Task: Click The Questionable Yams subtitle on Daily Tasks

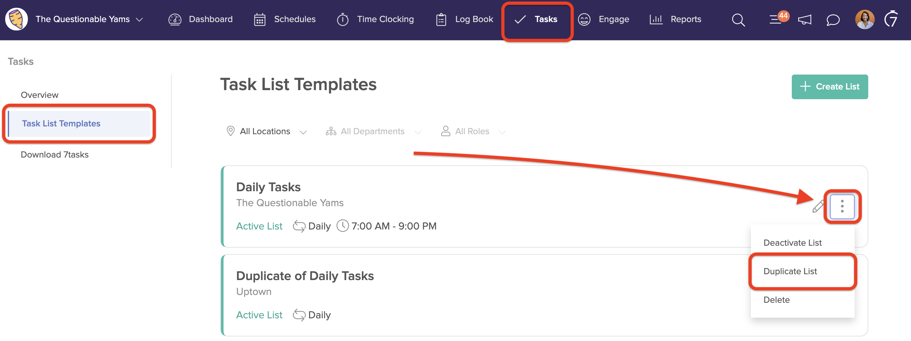Action: point(290,203)
